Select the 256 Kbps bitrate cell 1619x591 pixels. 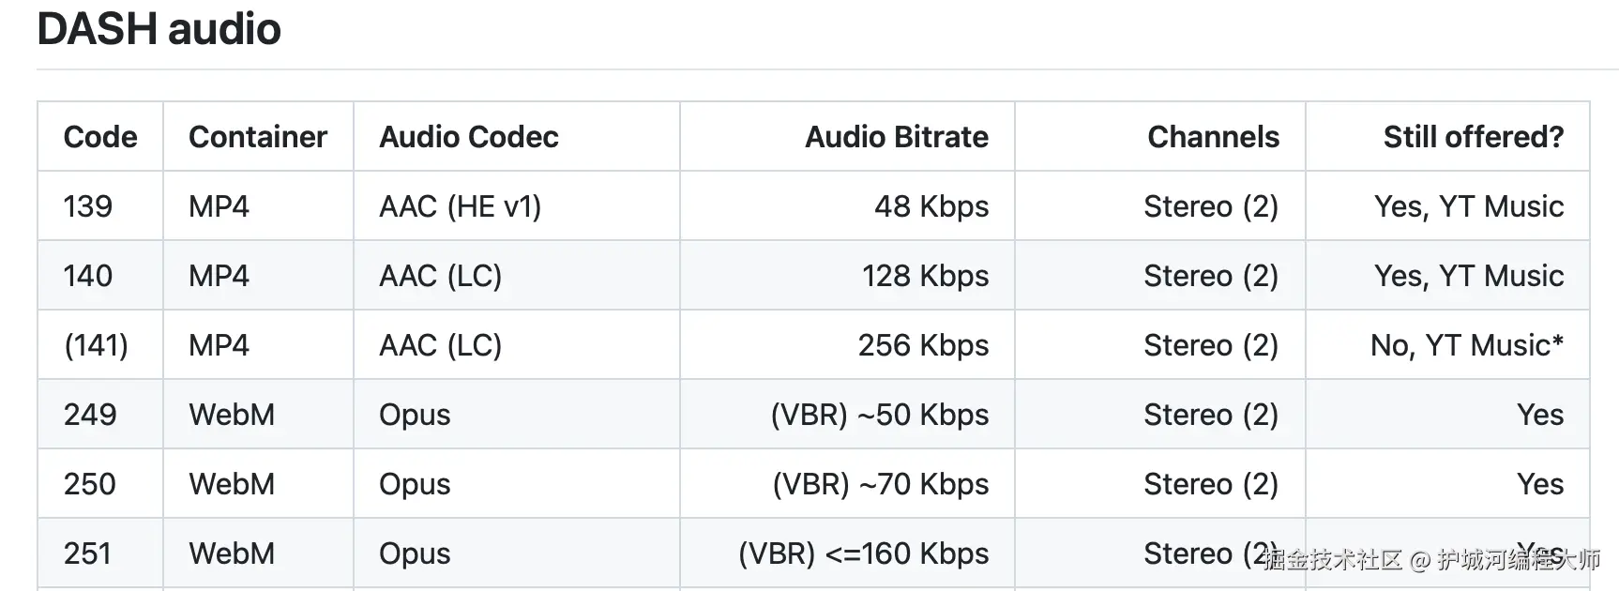[923, 345]
